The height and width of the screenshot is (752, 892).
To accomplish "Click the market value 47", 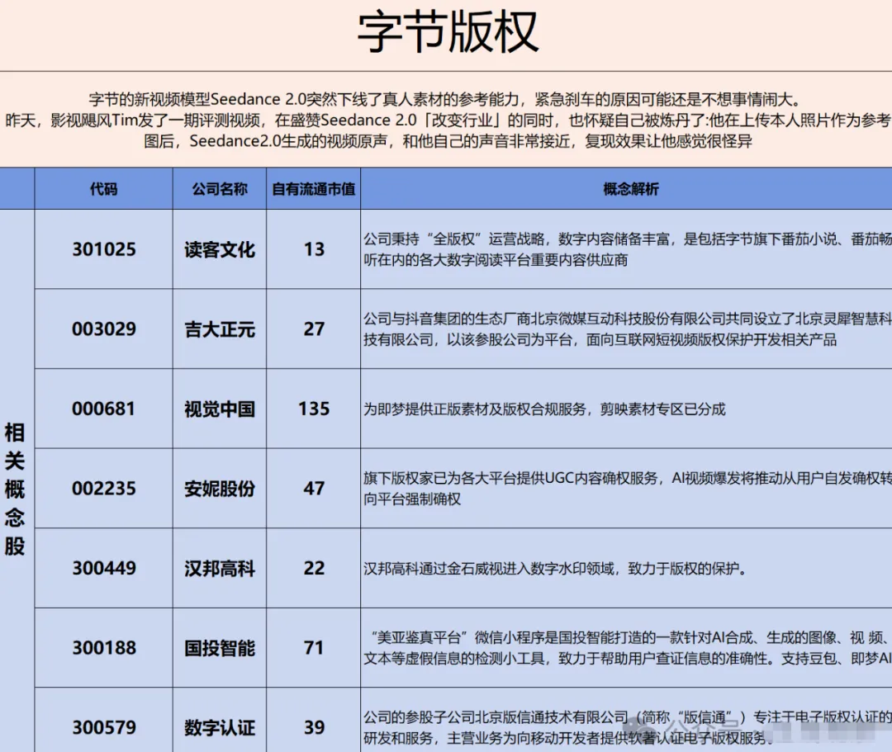I will pos(314,488).
